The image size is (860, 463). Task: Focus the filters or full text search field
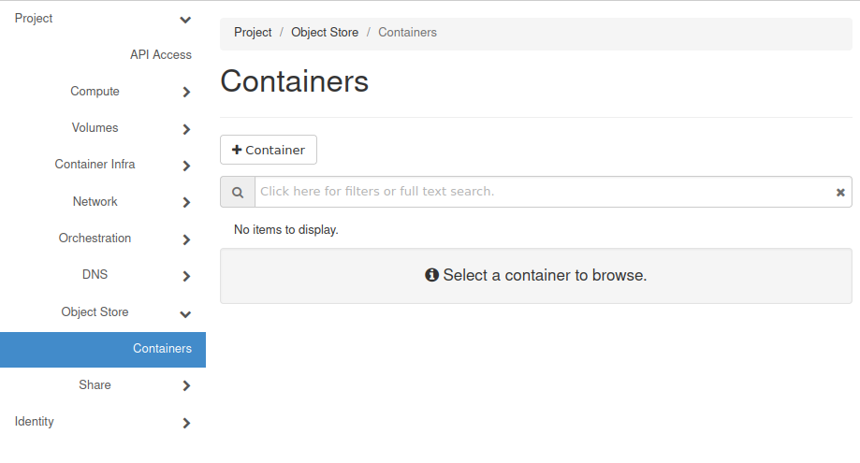click(543, 192)
